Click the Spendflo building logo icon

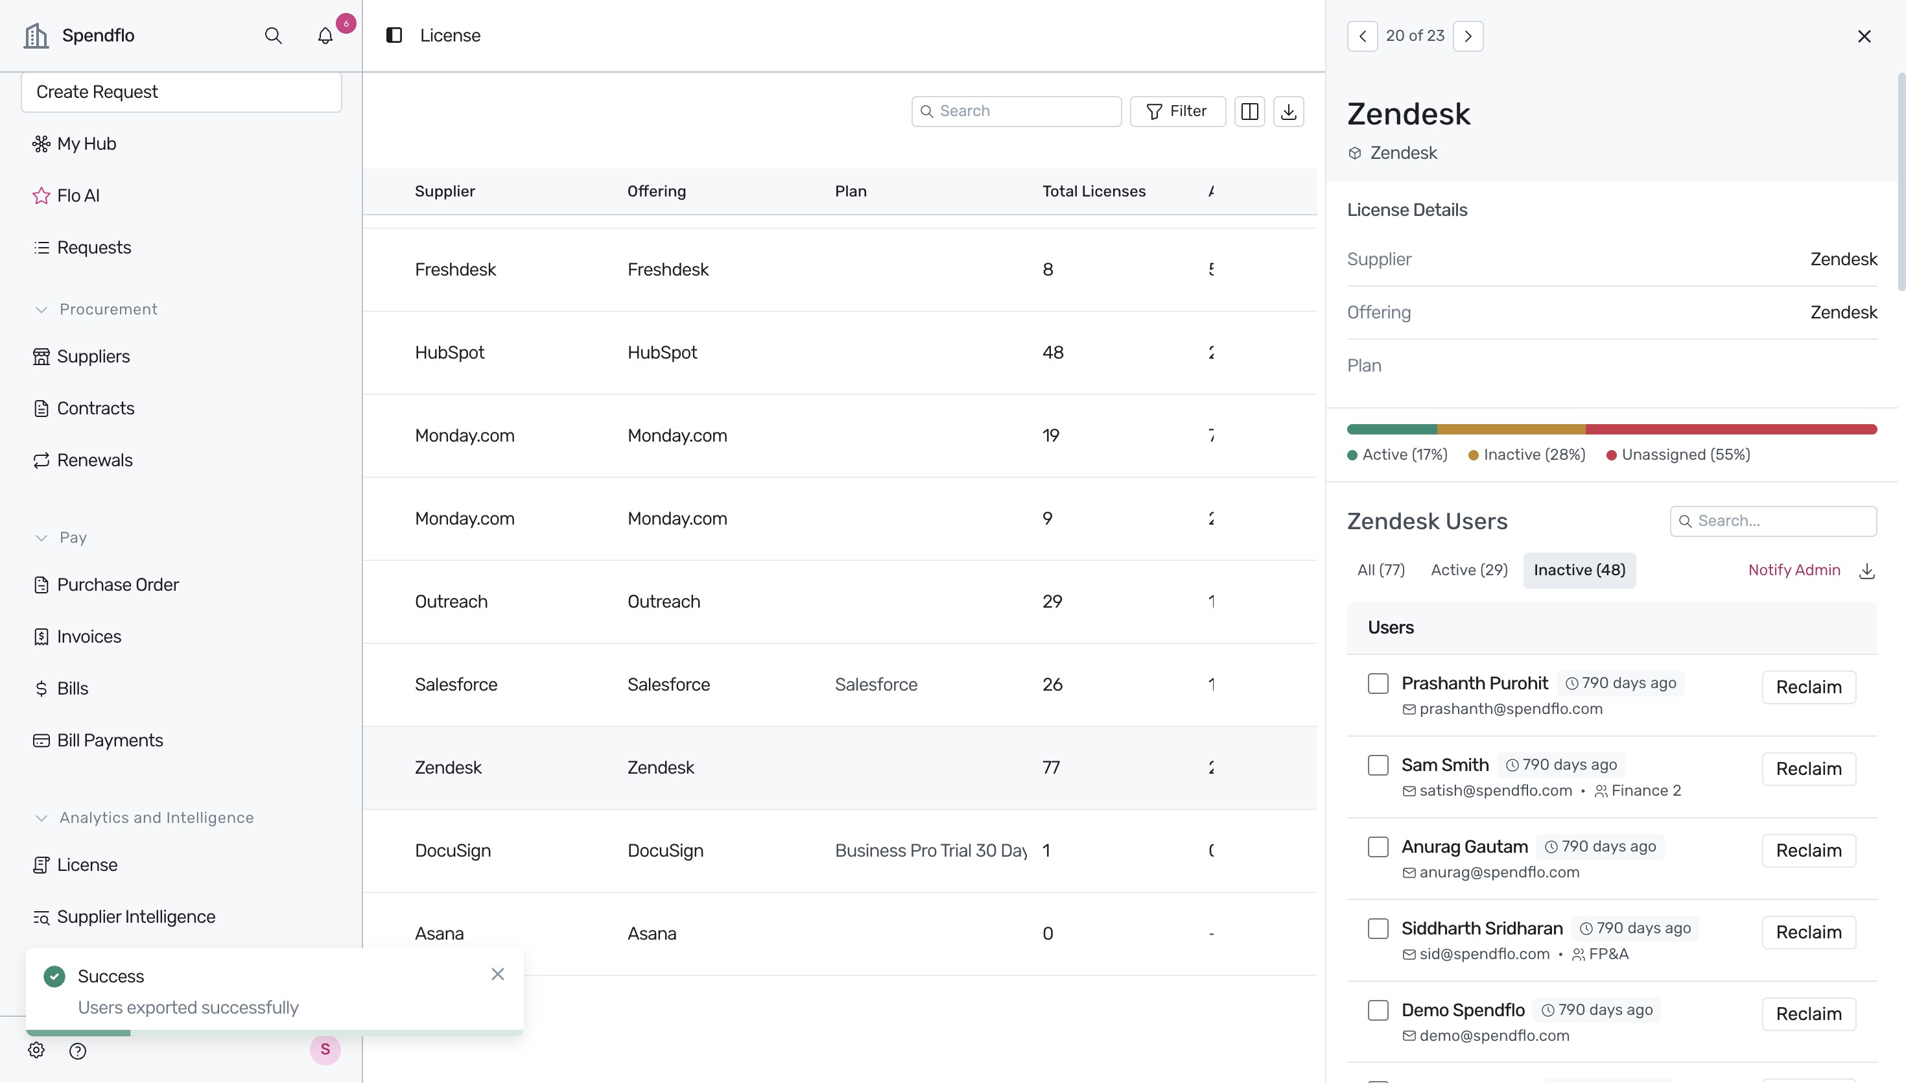coord(36,35)
